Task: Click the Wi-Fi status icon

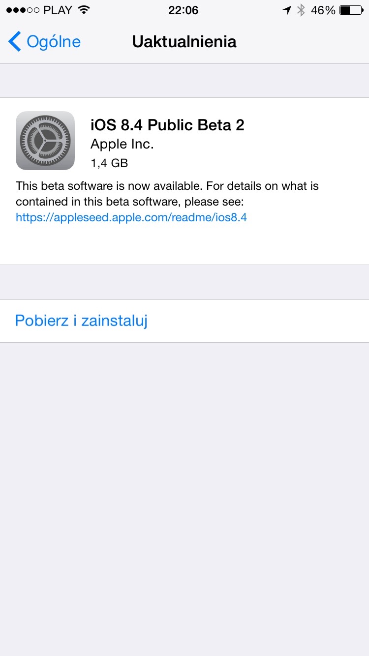Action: click(x=84, y=10)
